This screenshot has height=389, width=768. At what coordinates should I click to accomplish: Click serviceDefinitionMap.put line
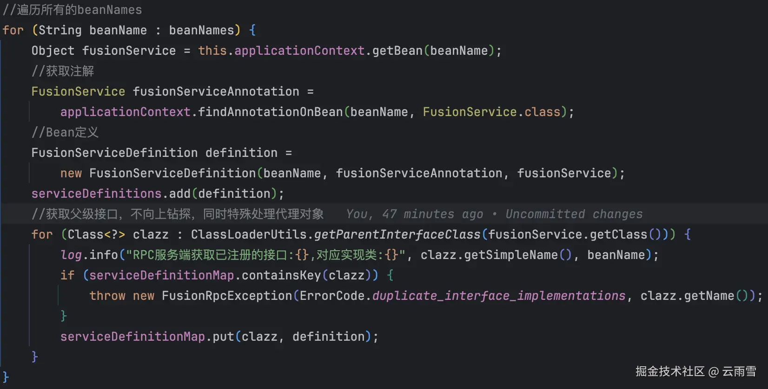click(x=218, y=337)
